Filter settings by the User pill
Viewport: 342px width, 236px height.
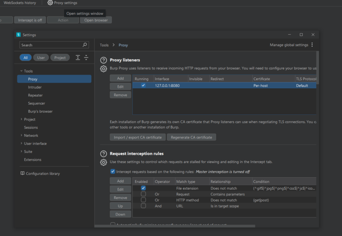point(41,57)
